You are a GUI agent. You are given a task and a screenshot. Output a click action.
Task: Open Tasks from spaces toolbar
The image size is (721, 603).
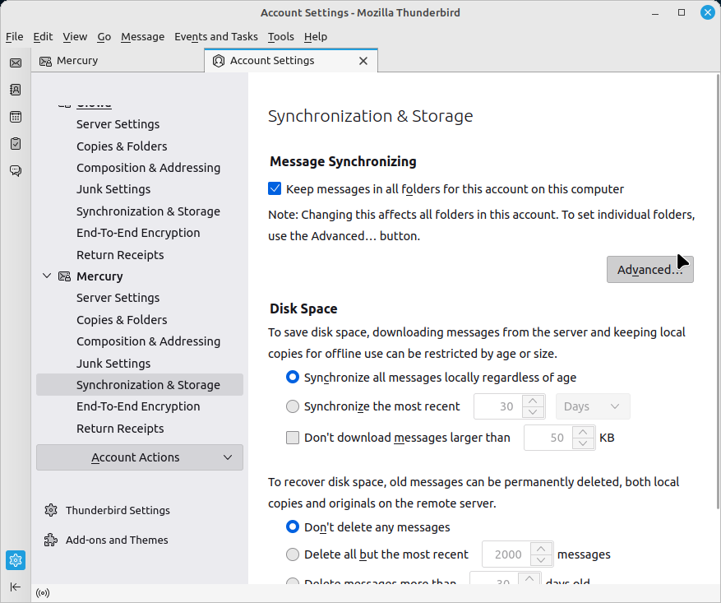16,144
